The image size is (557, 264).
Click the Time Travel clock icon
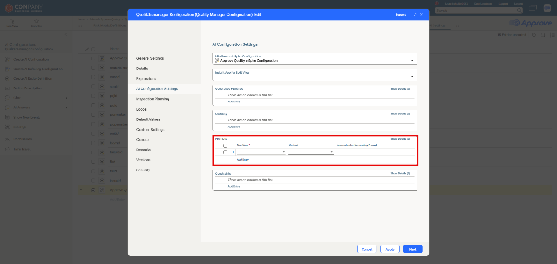[7, 149]
